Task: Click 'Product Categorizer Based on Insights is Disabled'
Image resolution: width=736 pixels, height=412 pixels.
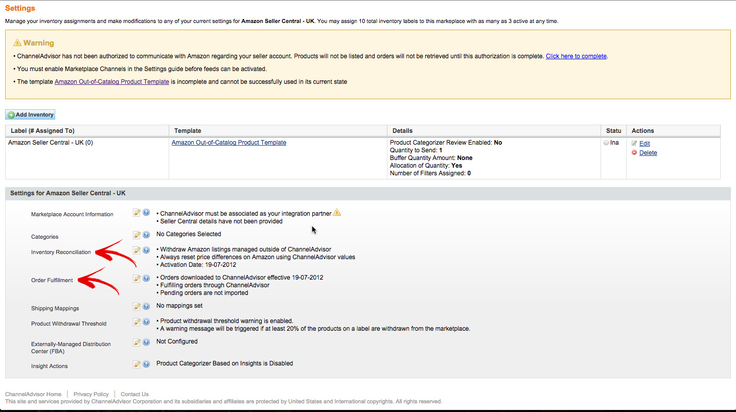Action: 225,363
